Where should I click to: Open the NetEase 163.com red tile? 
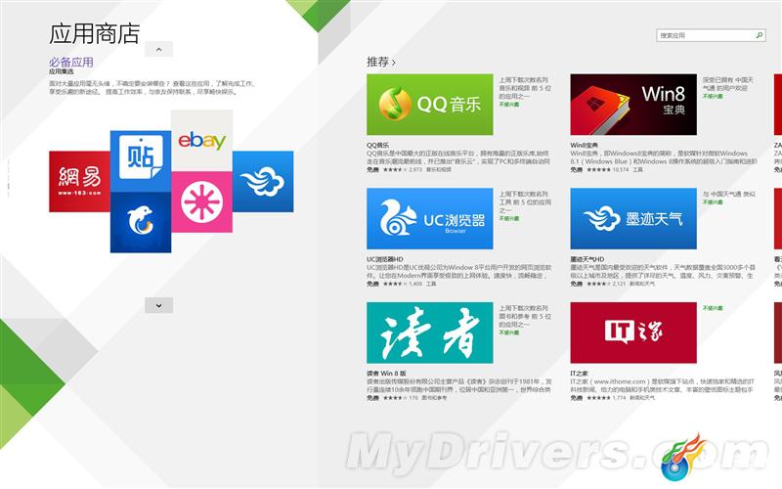click(79, 182)
